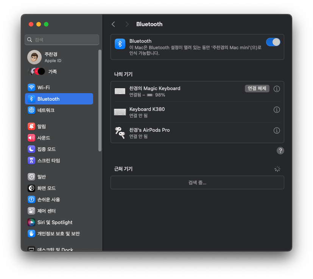Open 제어 센터 settings
Viewport: 313px width, 279px height.
(x=59, y=211)
